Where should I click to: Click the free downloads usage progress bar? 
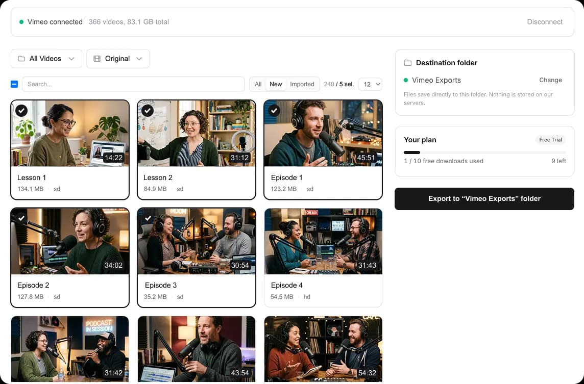tap(484, 152)
